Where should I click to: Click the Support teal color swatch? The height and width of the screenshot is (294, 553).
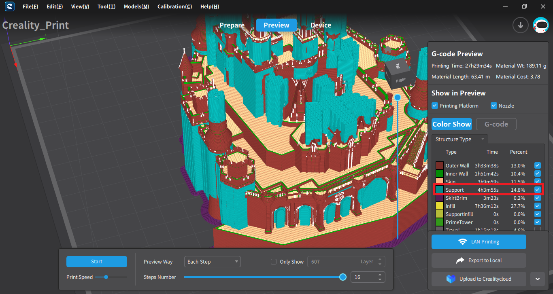pos(440,190)
